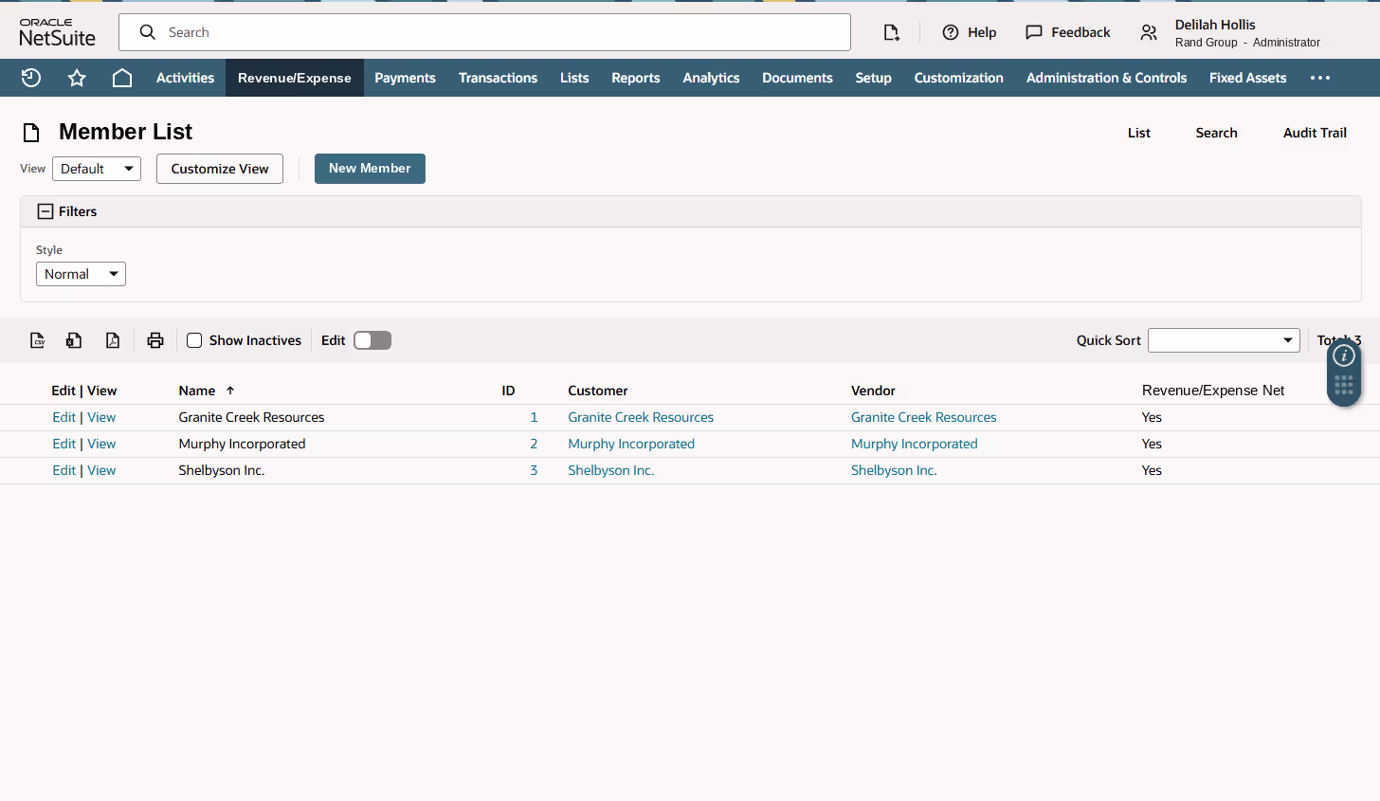
Task: Open Granite Creek Resources customer link
Action: pyautogui.click(x=641, y=417)
